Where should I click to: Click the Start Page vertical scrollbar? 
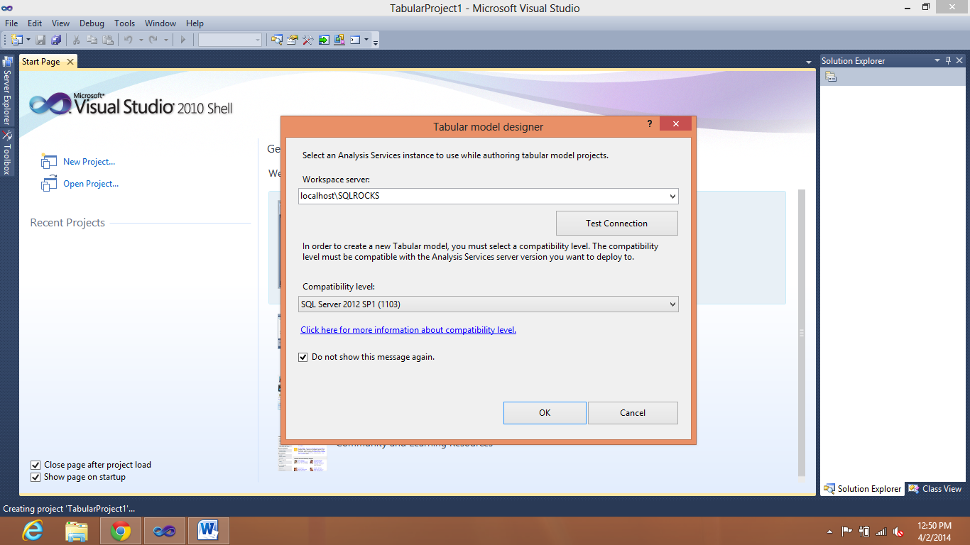tap(802, 333)
